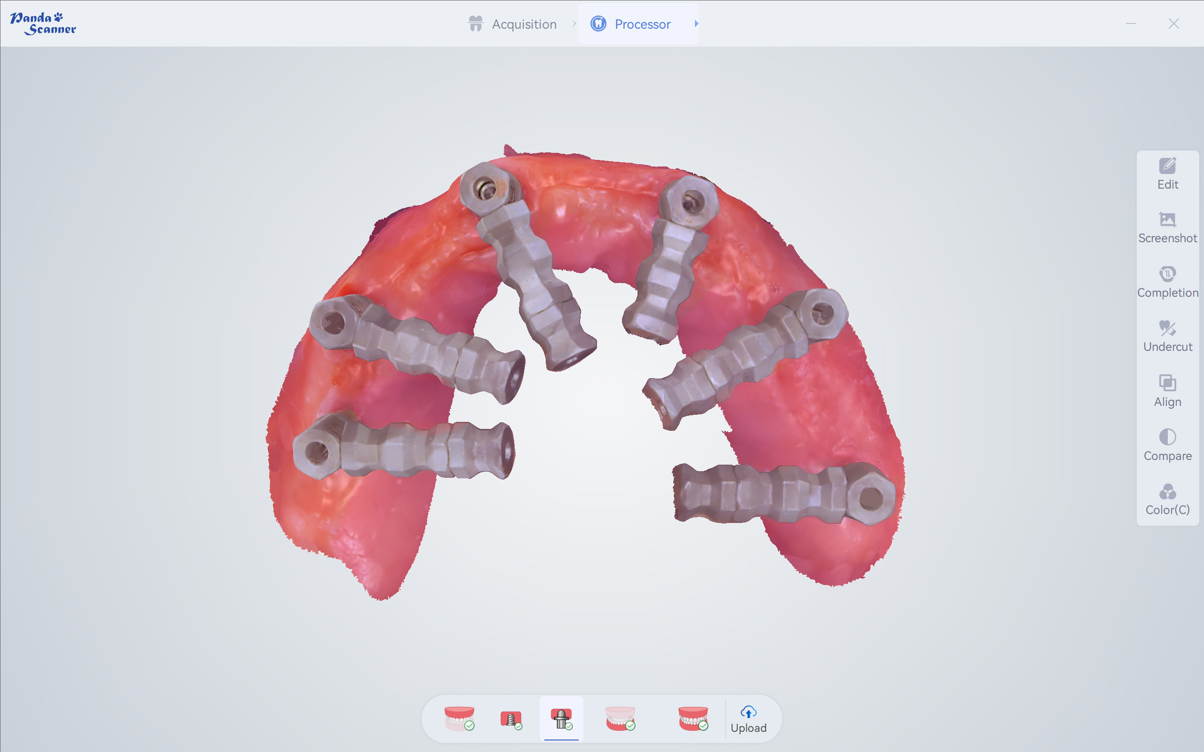This screenshot has width=1204, height=752.
Task: Click the Panda Scanner logo
Action: tap(43, 24)
